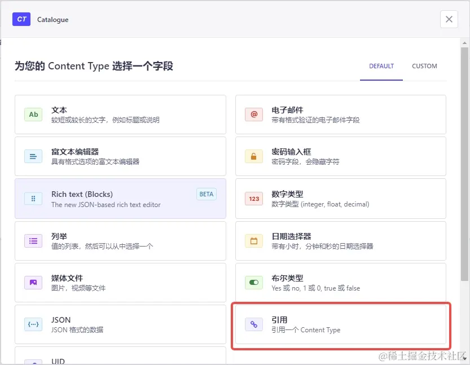Click '密码字段，会隐藏字符' description
The height and width of the screenshot is (365, 470).
[305, 162]
